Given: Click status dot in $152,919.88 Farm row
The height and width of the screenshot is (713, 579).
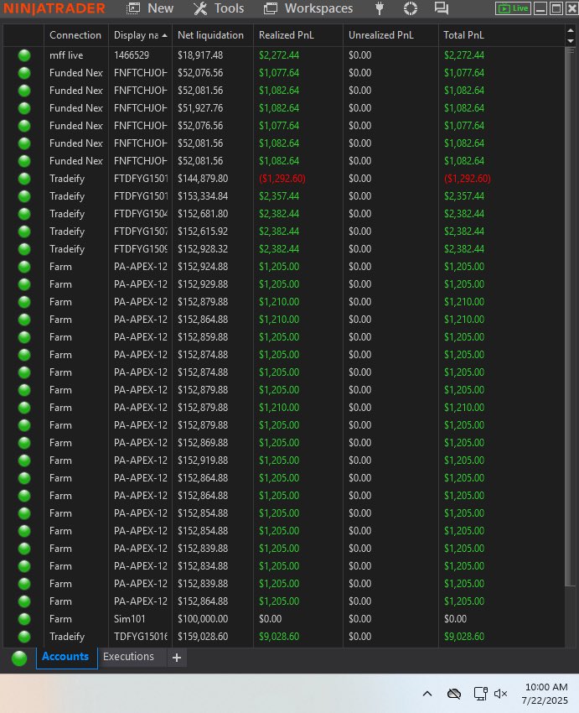Looking at the screenshot, I should [x=24, y=461].
